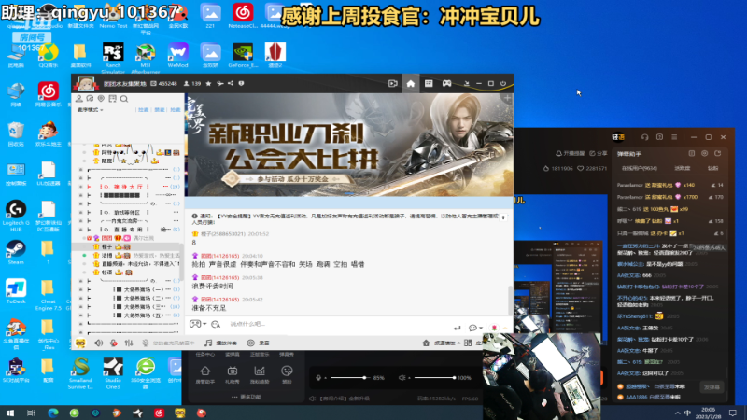Click the house icon 房管助手 in streaming tools
This screenshot has width=747, height=420.
coord(205,374)
